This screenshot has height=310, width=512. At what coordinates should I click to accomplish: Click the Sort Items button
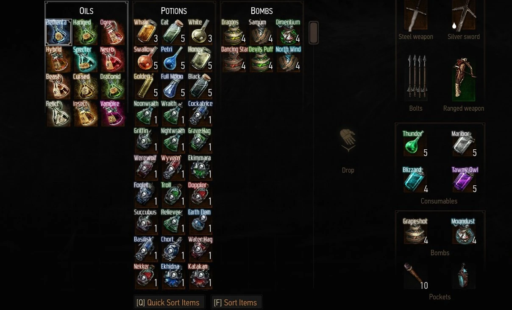[x=236, y=302]
